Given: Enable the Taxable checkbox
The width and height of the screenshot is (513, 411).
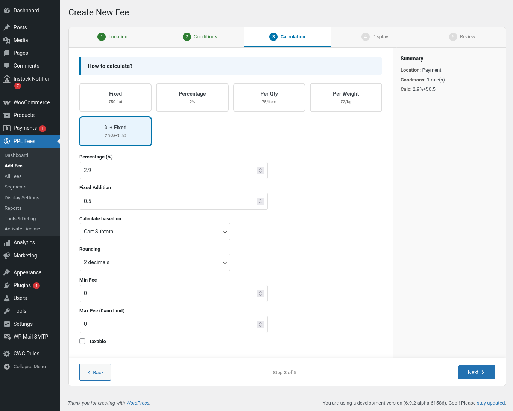Looking at the screenshot, I should [82, 341].
